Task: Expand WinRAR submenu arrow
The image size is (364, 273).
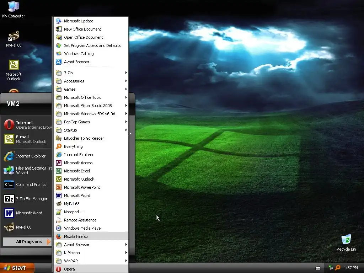Action: (126, 261)
